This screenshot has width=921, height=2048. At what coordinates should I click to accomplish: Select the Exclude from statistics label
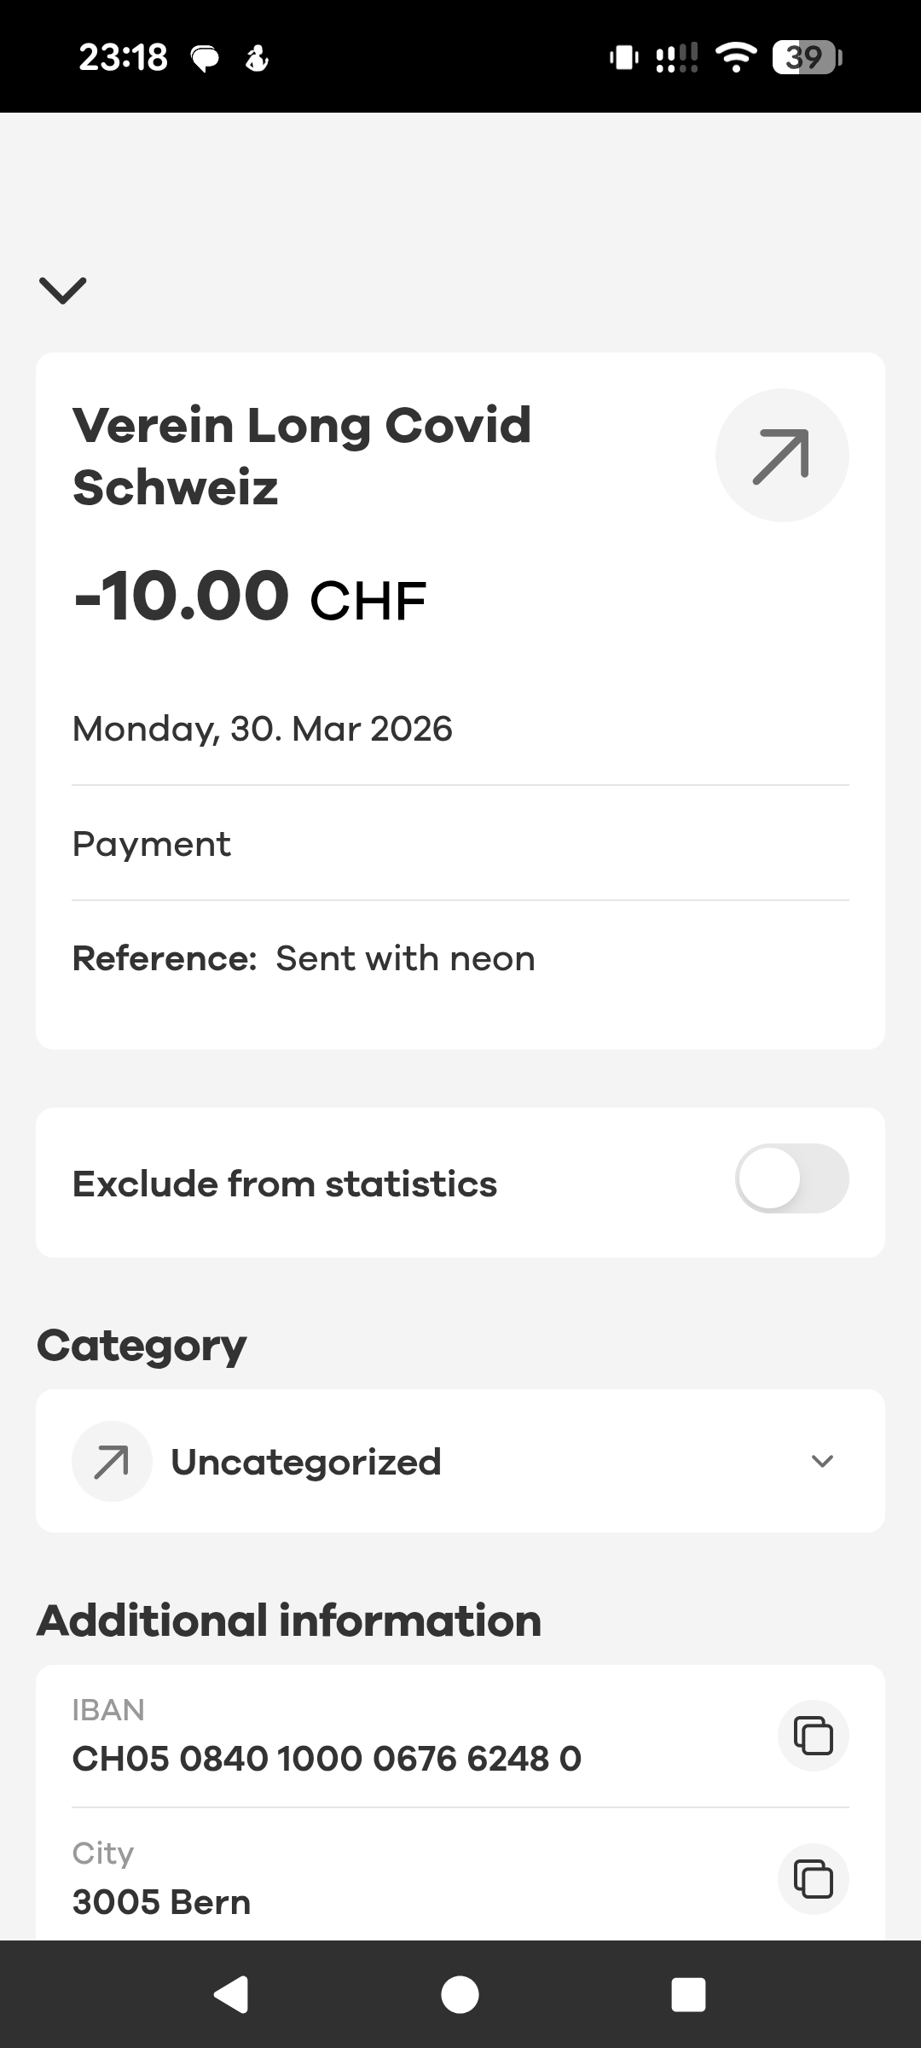[285, 1184]
